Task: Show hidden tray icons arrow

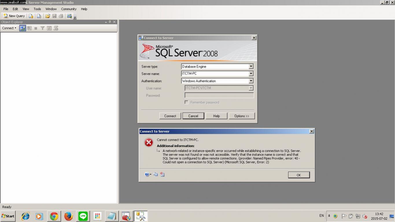Action: (x=329, y=216)
